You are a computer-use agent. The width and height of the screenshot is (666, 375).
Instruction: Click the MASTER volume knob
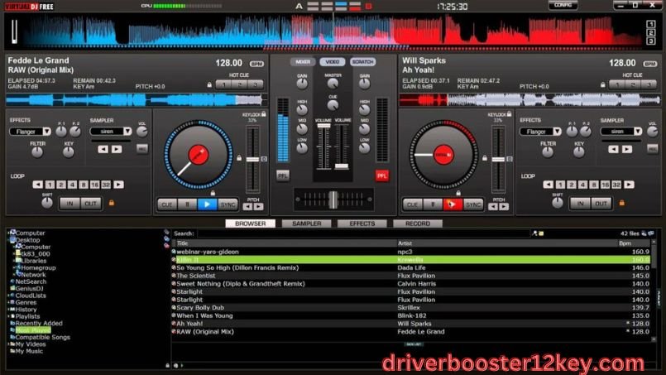click(333, 84)
